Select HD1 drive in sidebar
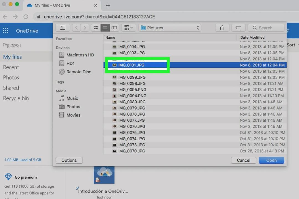This screenshot has width=299, height=199. 67,63
